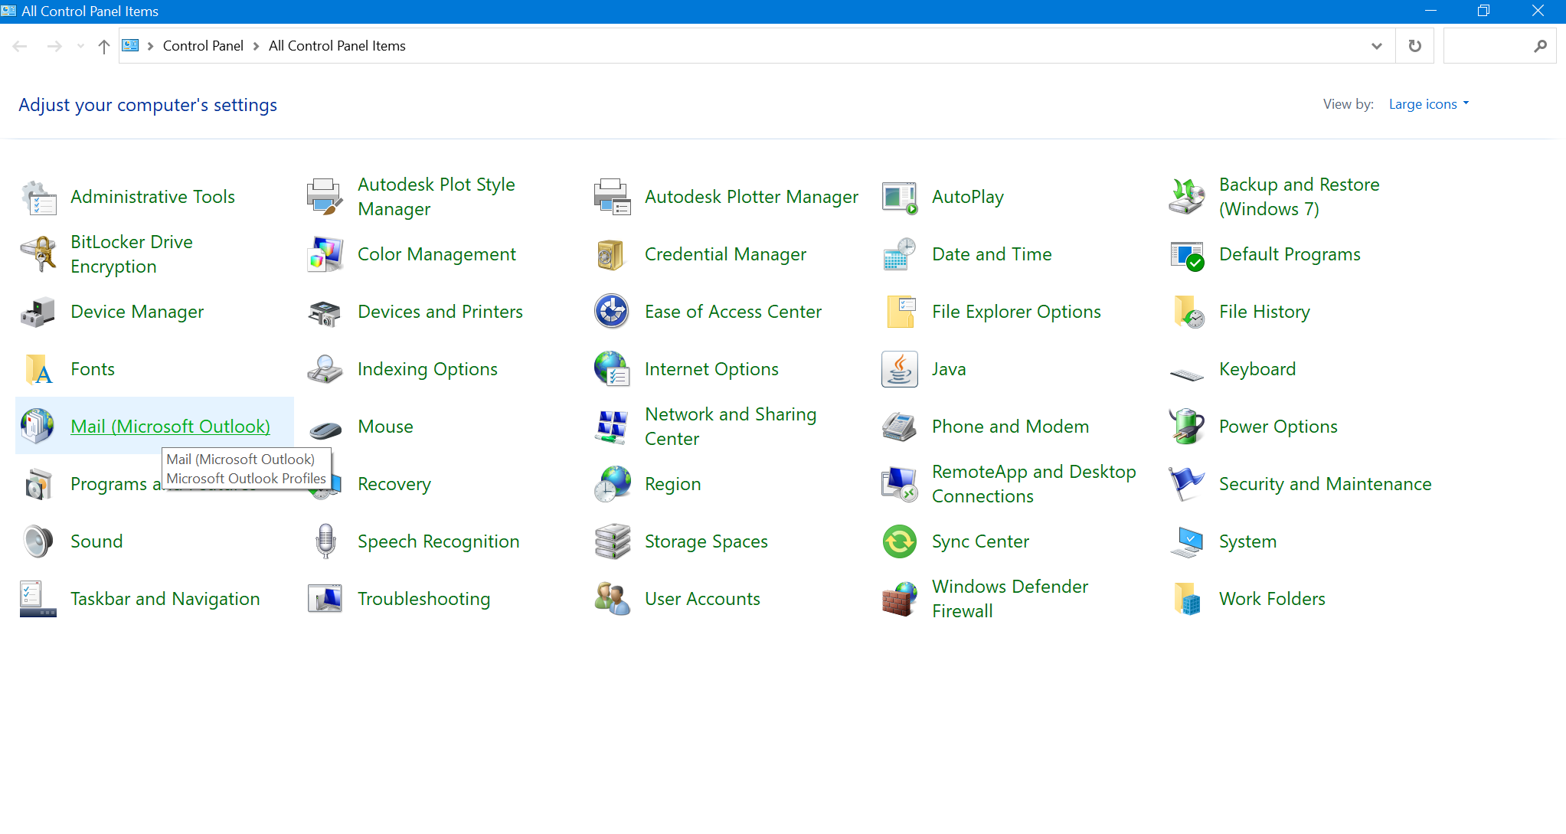Open the Troubleshooting link
This screenshot has width=1566, height=834.
coord(423,599)
